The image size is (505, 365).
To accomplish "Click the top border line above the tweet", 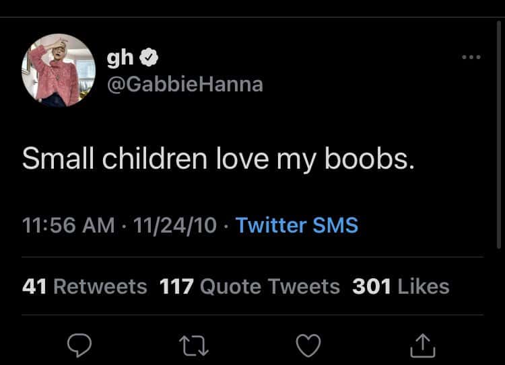I will click(x=252, y=17).
